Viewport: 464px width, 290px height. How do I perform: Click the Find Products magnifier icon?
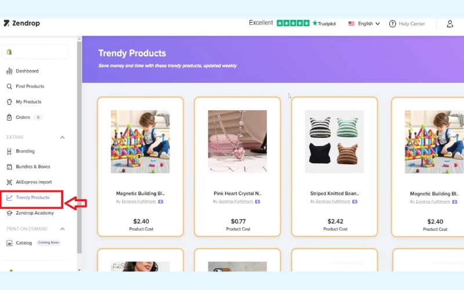[9, 86]
